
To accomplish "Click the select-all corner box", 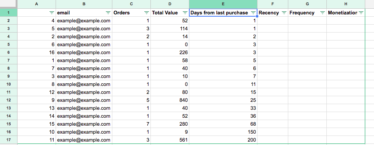I will [x=9, y=4].
